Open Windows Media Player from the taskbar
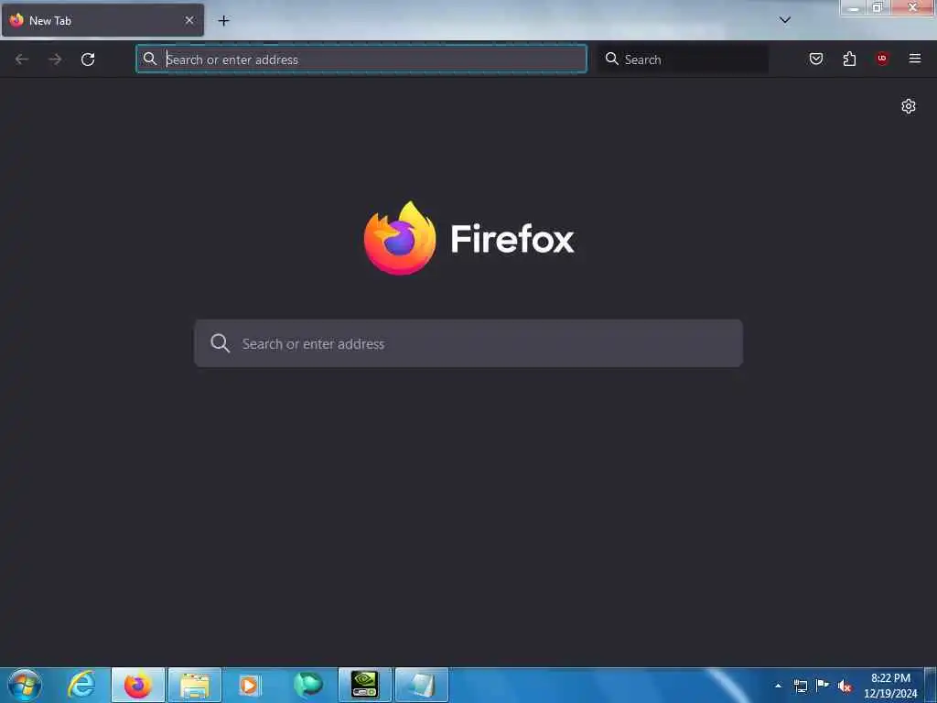Image resolution: width=937 pixels, height=703 pixels. click(x=251, y=685)
